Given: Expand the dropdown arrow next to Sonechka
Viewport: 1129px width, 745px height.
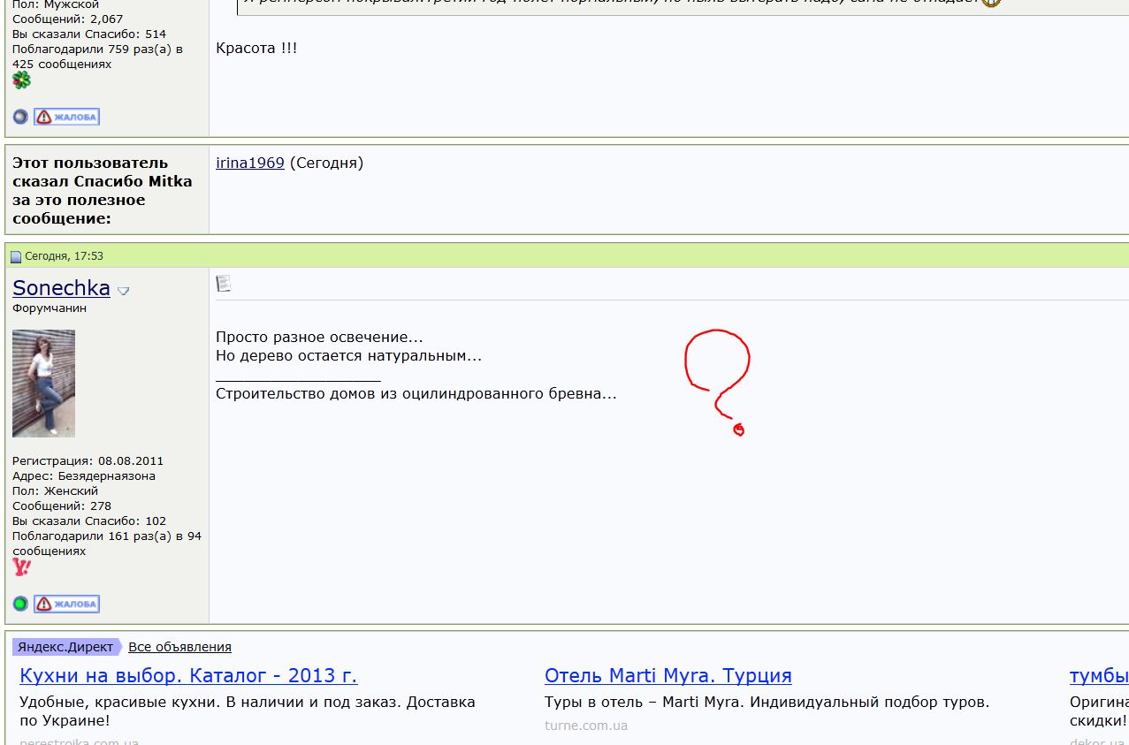Looking at the screenshot, I should 123,291.
